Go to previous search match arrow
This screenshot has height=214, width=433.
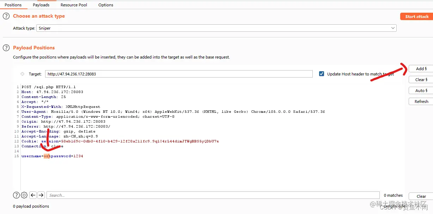tap(33, 195)
